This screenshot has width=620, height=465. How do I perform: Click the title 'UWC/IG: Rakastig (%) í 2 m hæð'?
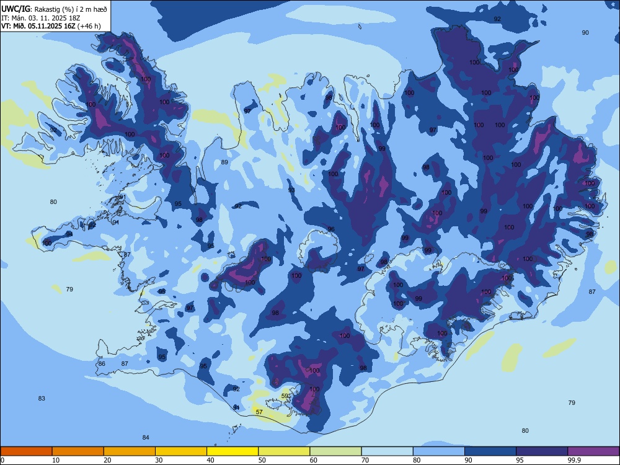pyautogui.click(x=54, y=9)
